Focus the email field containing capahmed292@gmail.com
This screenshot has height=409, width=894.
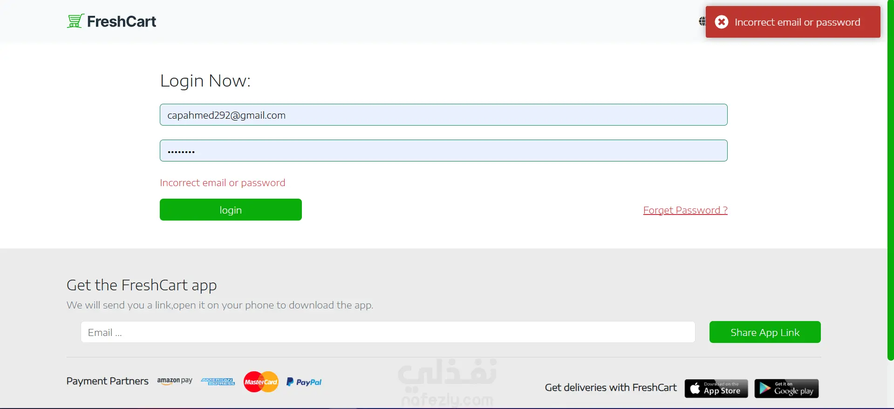(444, 115)
